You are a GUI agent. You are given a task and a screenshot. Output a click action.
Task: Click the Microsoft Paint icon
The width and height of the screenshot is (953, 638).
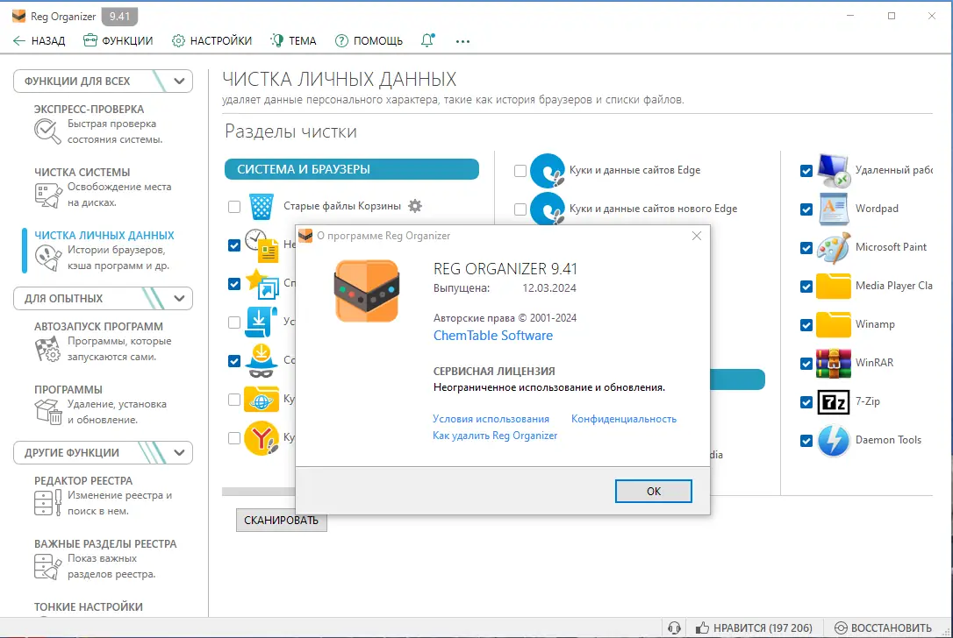834,248
